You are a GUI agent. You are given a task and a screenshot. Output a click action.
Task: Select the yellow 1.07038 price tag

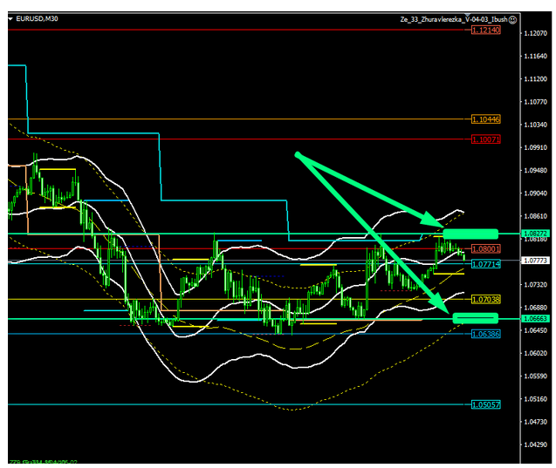tap(484, 299)
